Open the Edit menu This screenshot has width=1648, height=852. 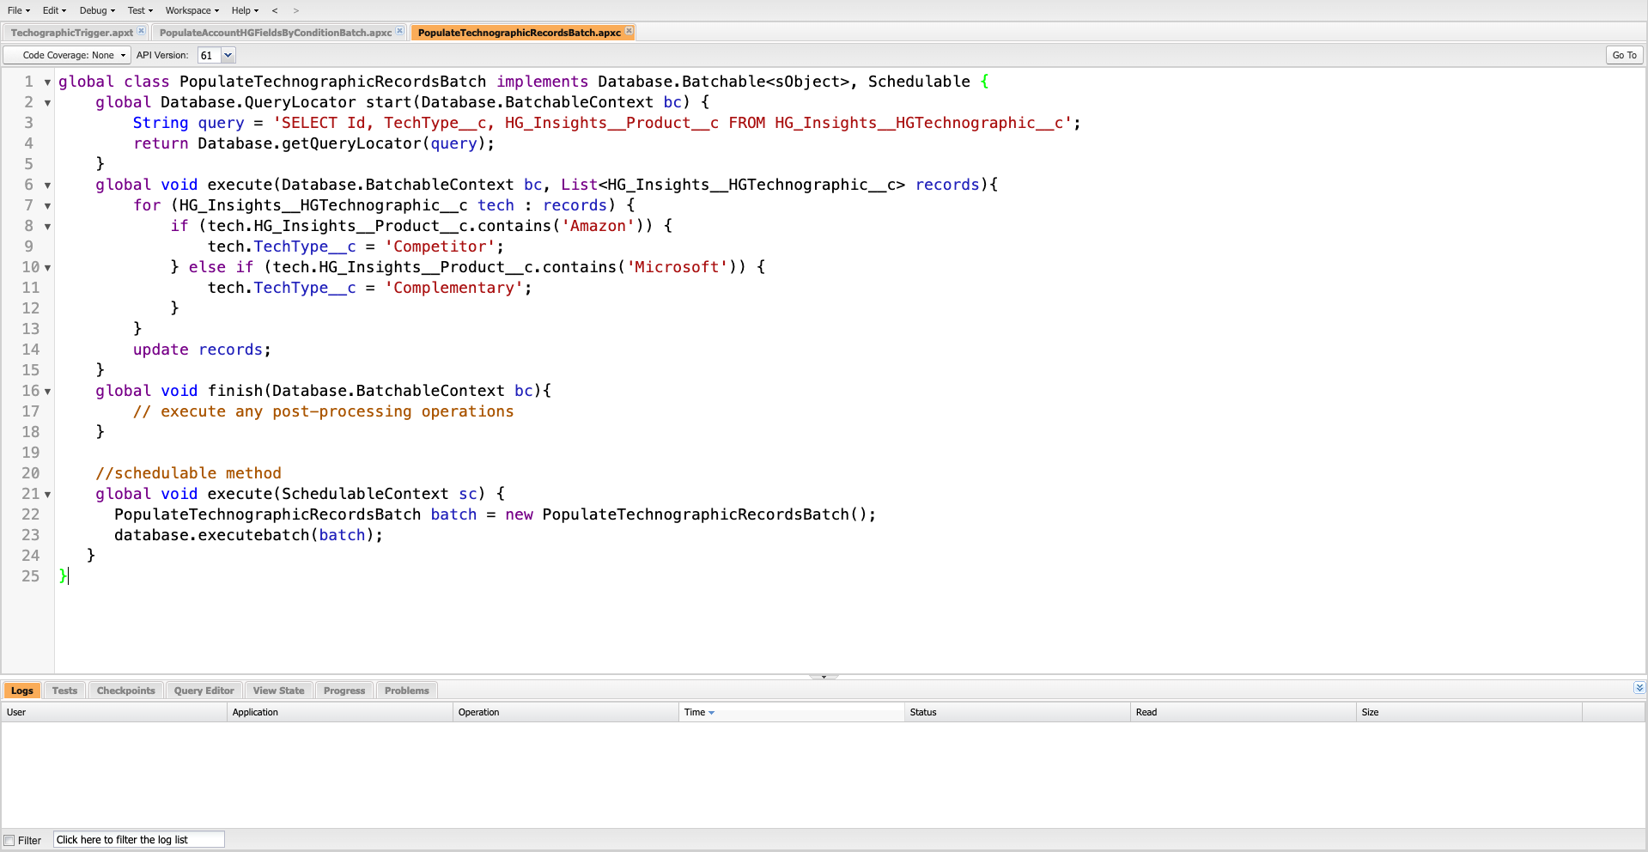click(54, 10)
